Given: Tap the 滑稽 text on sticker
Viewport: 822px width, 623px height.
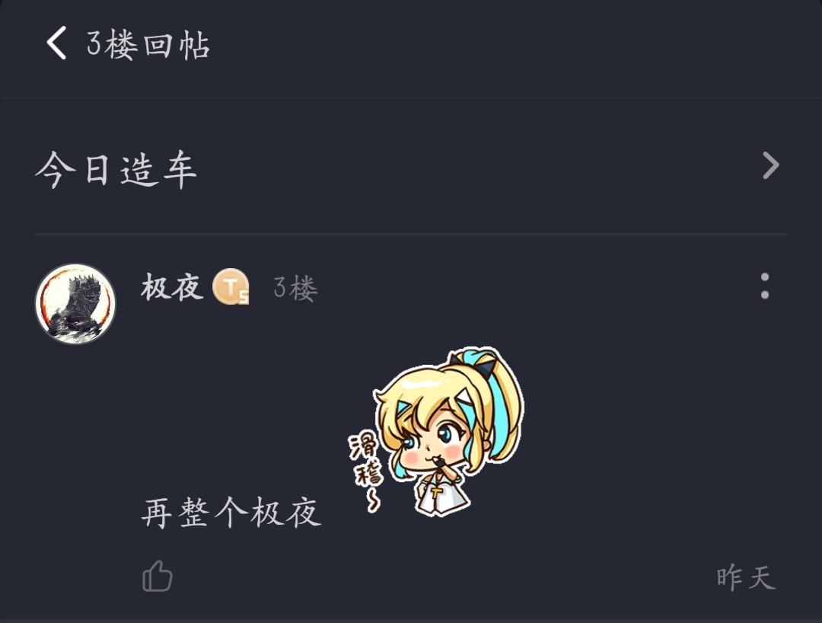Looking at the screenshot, I should pos(365,459).
